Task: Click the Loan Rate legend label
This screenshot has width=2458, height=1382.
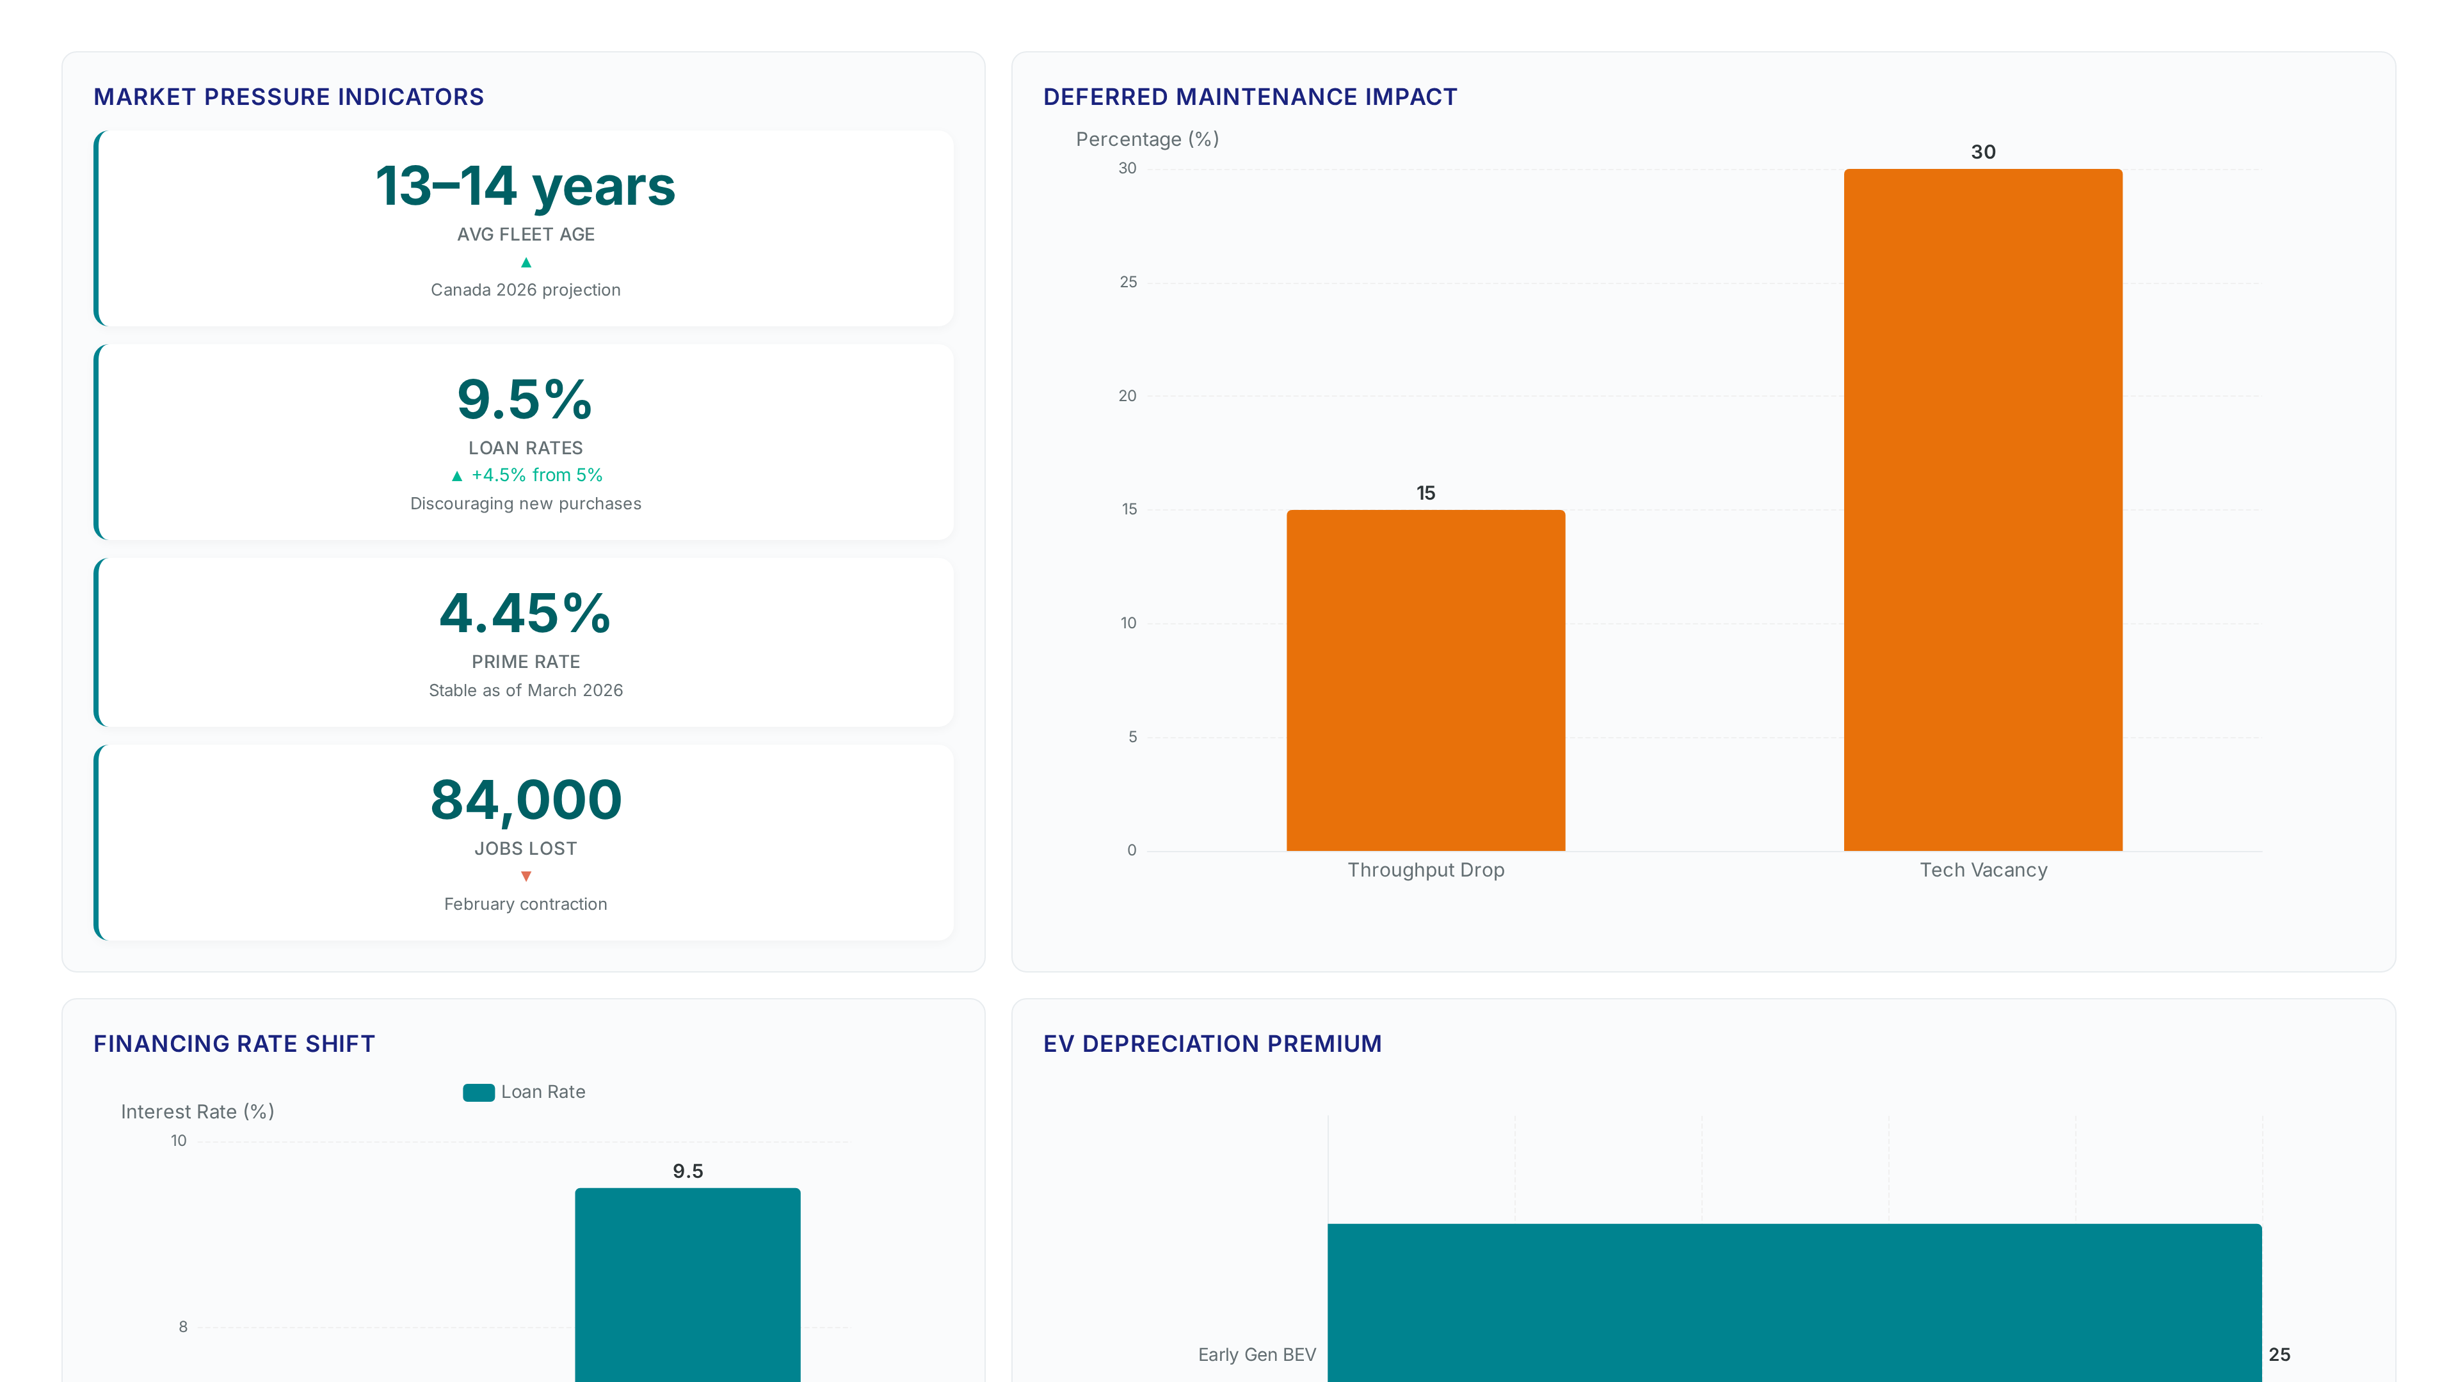Action: (x=543, y=1092)
